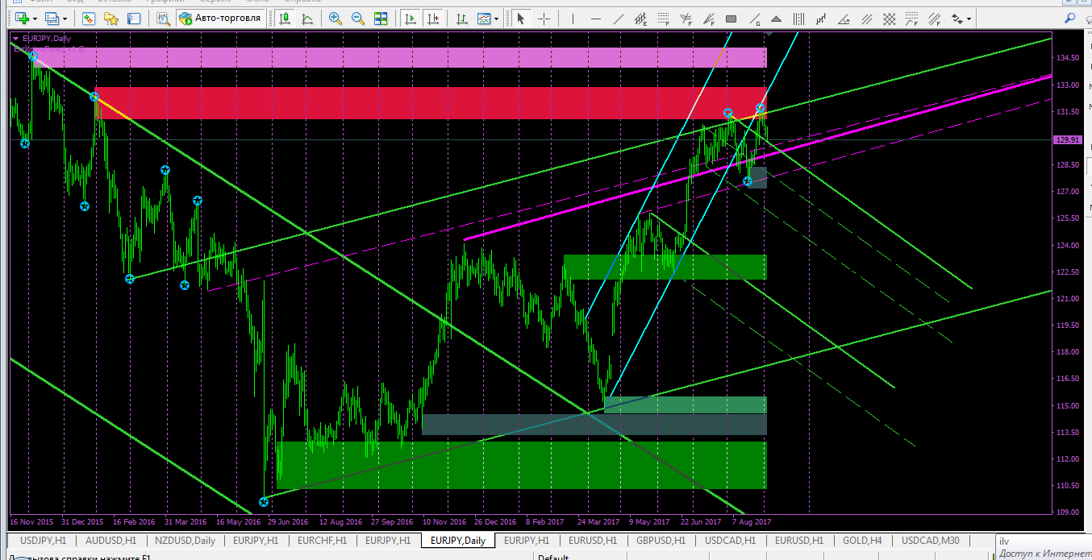Select the Fibonacci retracement tool
The image size is (1092, 560).
[664, 18]
